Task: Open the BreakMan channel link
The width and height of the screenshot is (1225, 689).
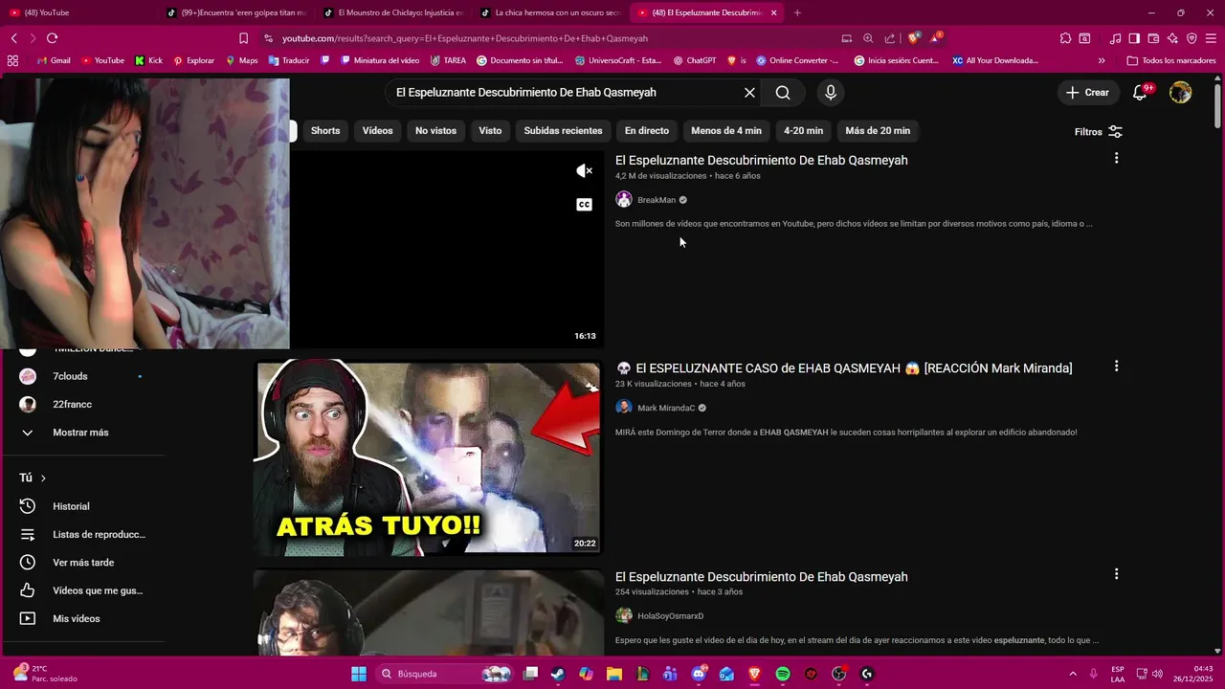Action: [x=657, y=200]
